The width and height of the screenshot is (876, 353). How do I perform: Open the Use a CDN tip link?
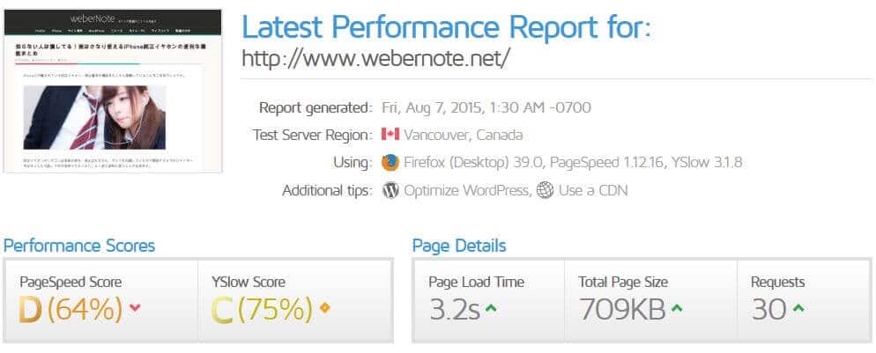click(593, 191)
